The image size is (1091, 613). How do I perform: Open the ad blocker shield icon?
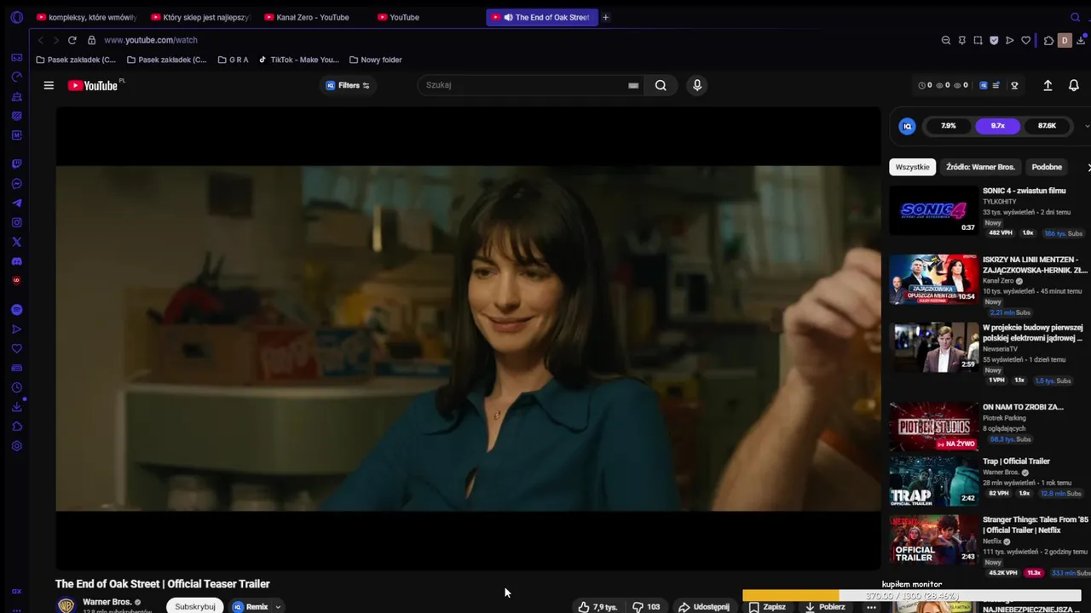pyautogui.click(x=994, y=40)
